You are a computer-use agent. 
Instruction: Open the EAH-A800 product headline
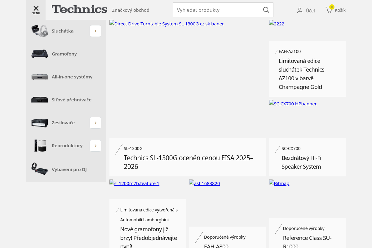click(216, 246)
